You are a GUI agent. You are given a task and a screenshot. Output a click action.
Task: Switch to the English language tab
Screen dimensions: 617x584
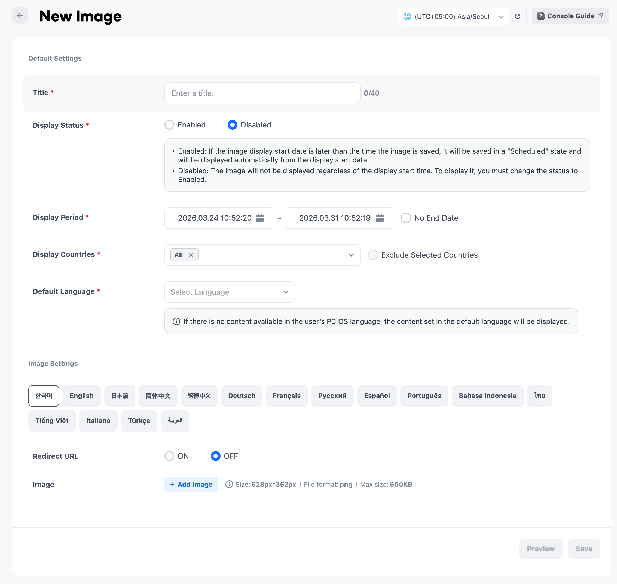tap(81, 396)
